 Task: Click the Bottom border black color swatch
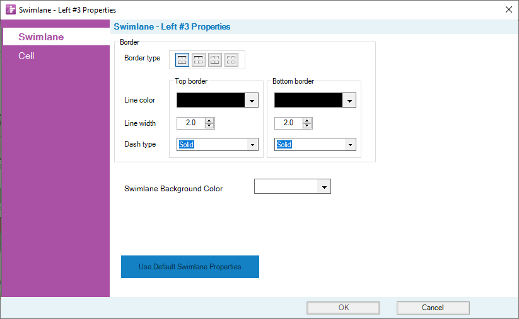308,100
